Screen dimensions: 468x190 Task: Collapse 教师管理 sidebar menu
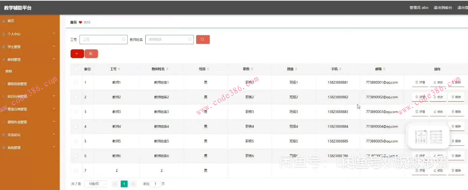coord(30,60)
